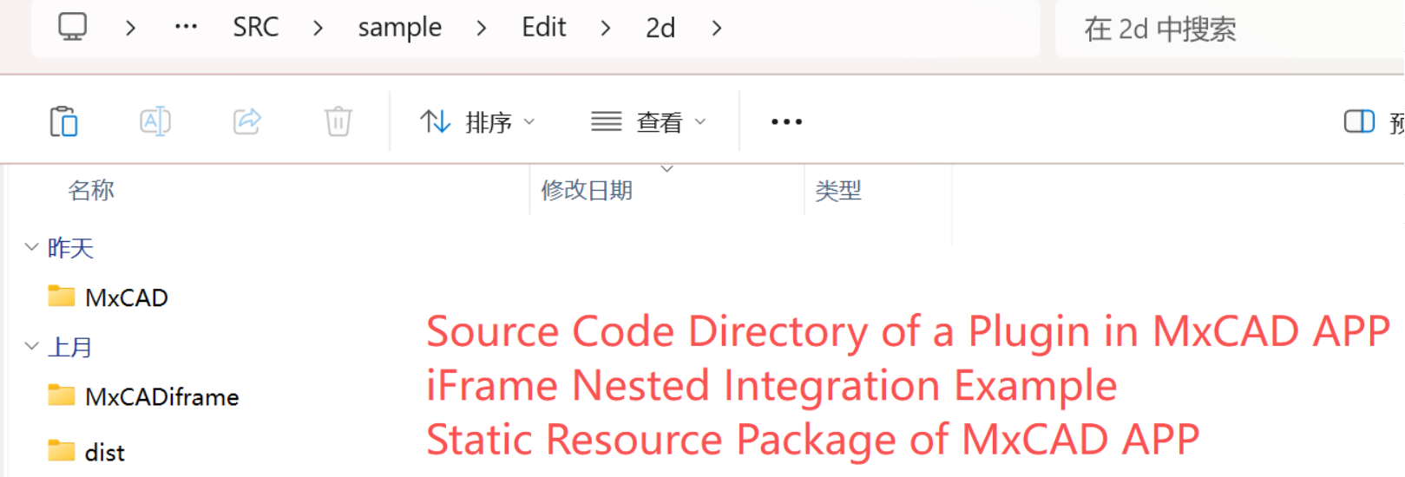Navigate to SRC in breadcrumb
Image resolution: width=1405 pixels, height=477 pixels.
[256, 28]
